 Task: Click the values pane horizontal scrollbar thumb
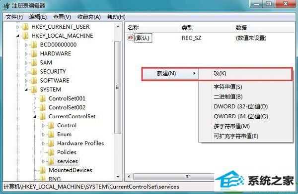[x=174, y=177]
